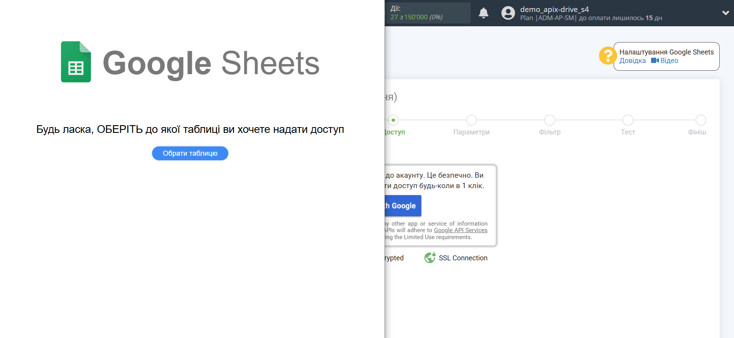Click the 'demo_apix-drive_s4' username
This screenshot has width=734, height=338.
pyautogui.click(x=554, y=9)
